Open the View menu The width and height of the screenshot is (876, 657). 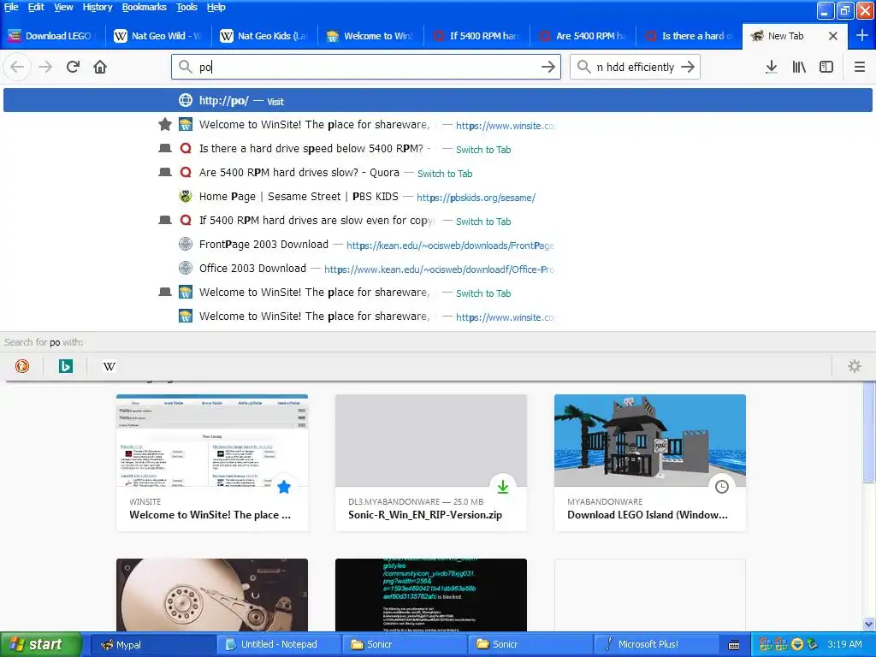(x=63, y=7)
